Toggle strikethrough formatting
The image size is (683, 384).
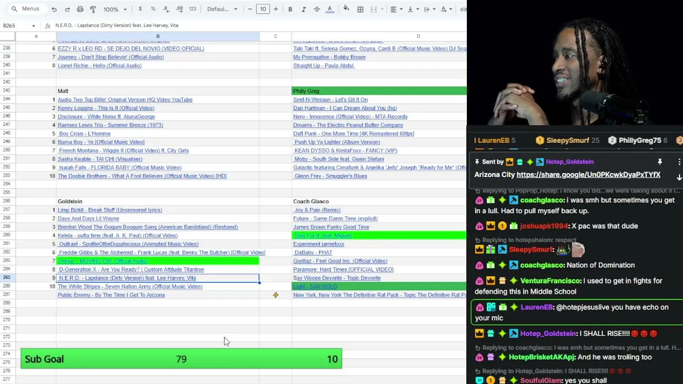316,9
